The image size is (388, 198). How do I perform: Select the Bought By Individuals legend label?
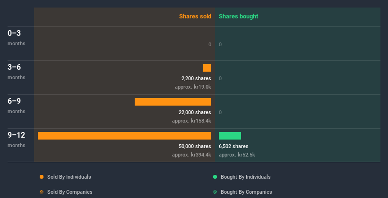pos(245,177)
